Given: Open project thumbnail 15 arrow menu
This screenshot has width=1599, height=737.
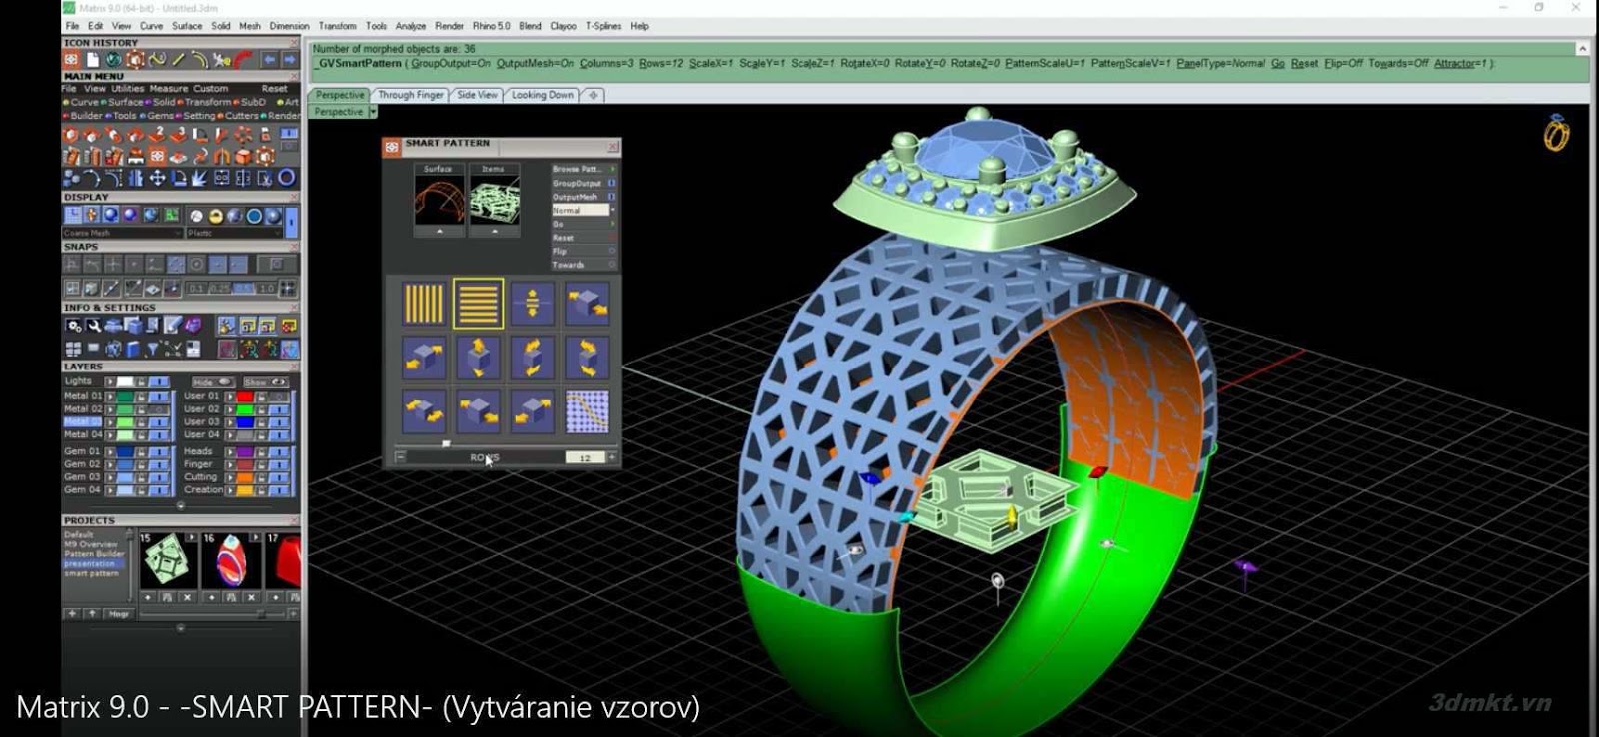Looking at the screenshot, I should tap(191, 538).
